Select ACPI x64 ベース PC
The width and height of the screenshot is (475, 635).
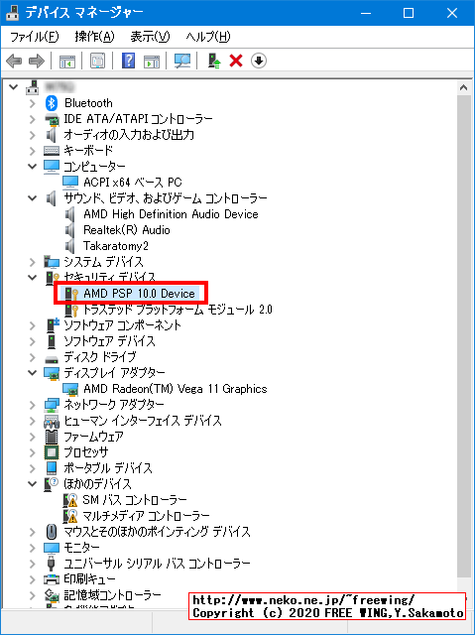click(x=133, y=183)
